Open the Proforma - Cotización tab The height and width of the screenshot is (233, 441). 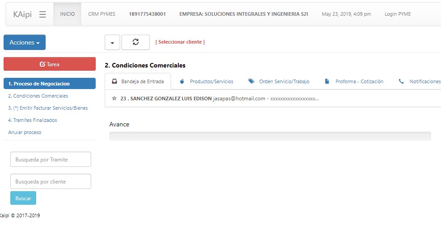[354, 81]
